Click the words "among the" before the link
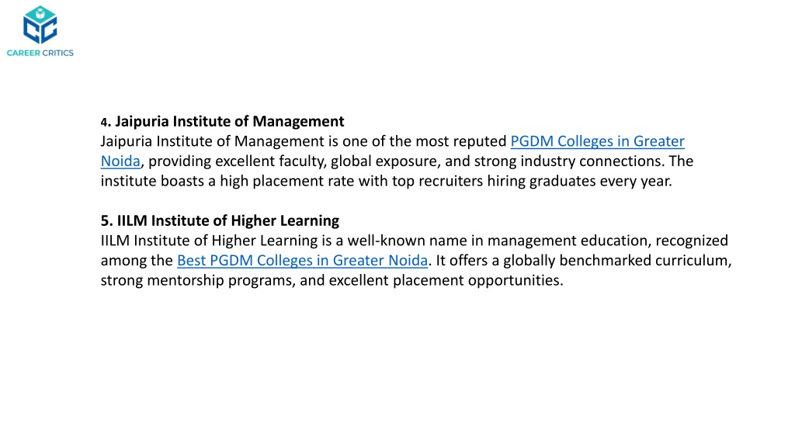Viewport: 795px width, 447px height. pyautogui.click(x=137, y=261)
